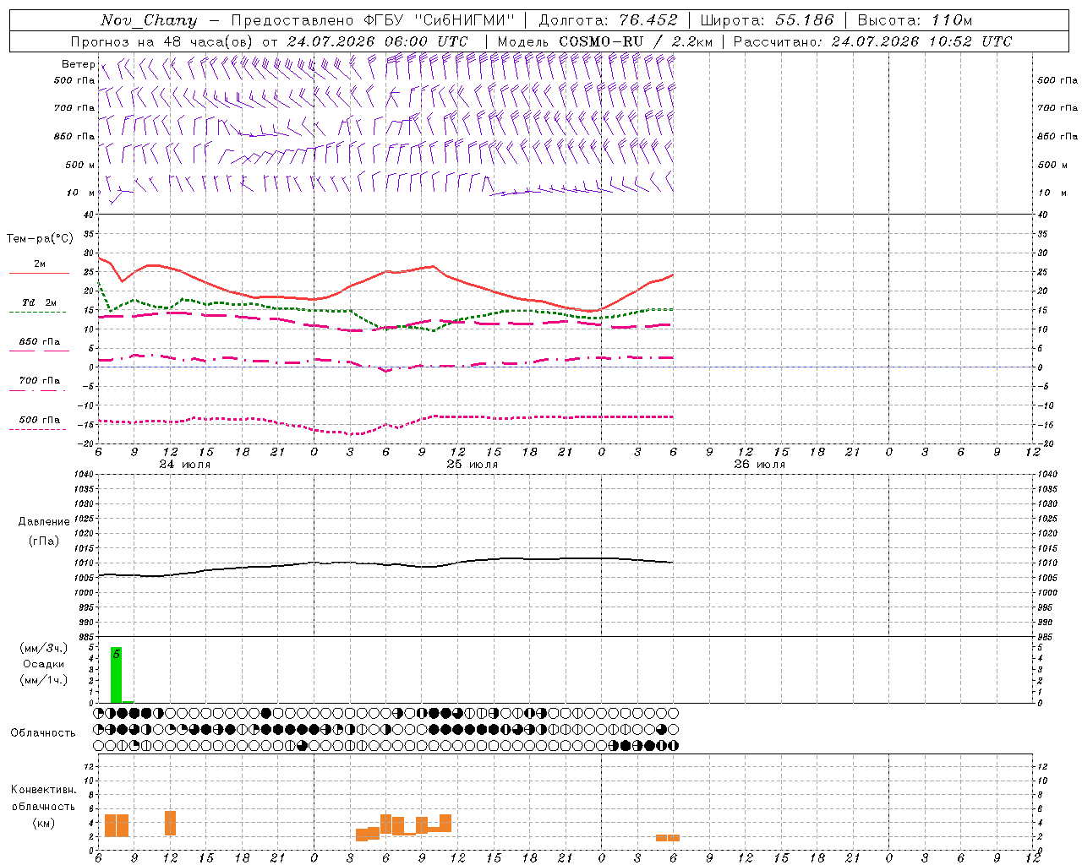This screenshot has height=865, width=1082.
Task: Click the Конвективн. облачность panel label
Action: (x=43, y=806)
